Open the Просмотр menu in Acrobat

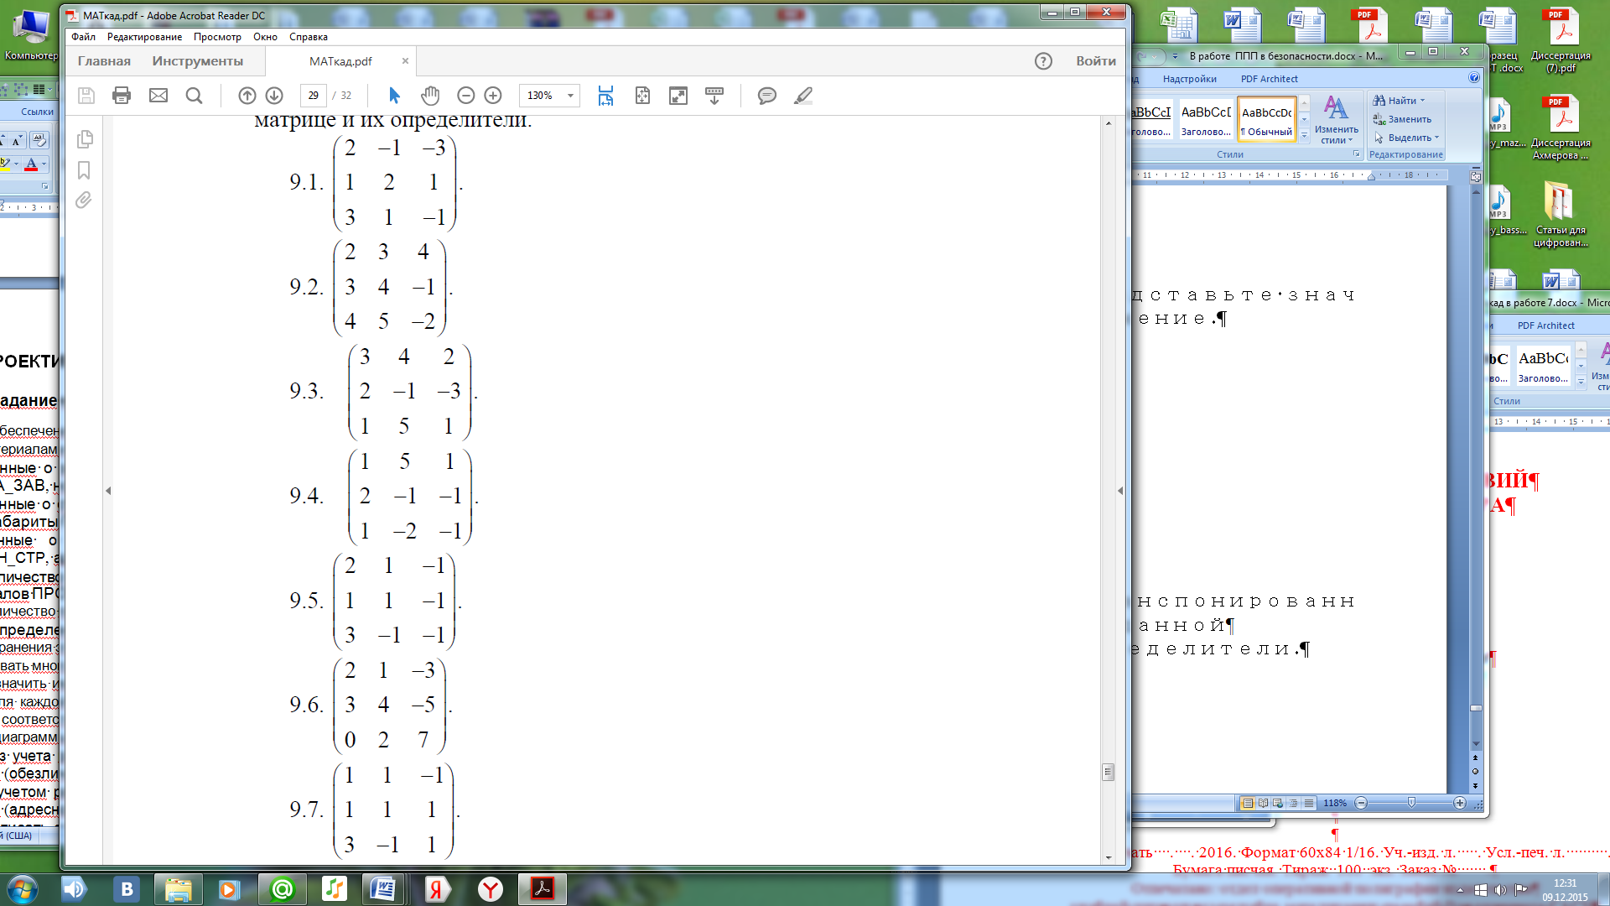[x=217, y=37]
